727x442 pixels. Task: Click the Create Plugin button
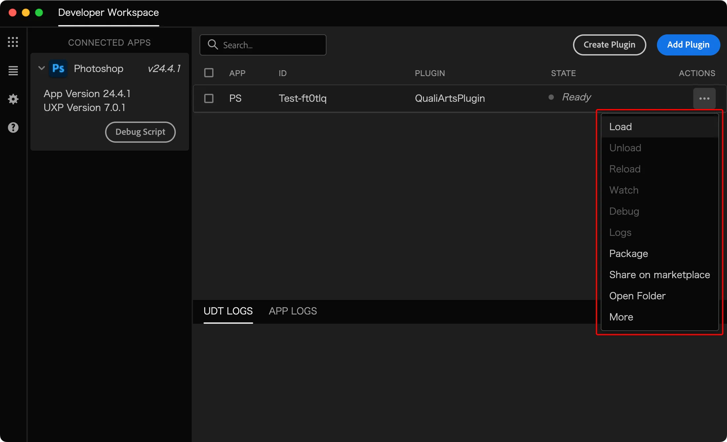609,45
